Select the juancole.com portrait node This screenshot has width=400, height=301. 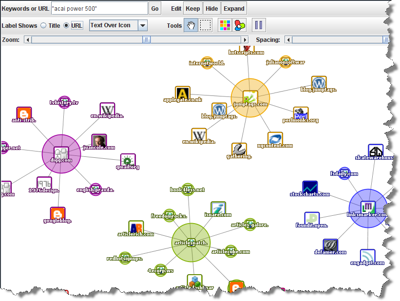click(99, 141)
